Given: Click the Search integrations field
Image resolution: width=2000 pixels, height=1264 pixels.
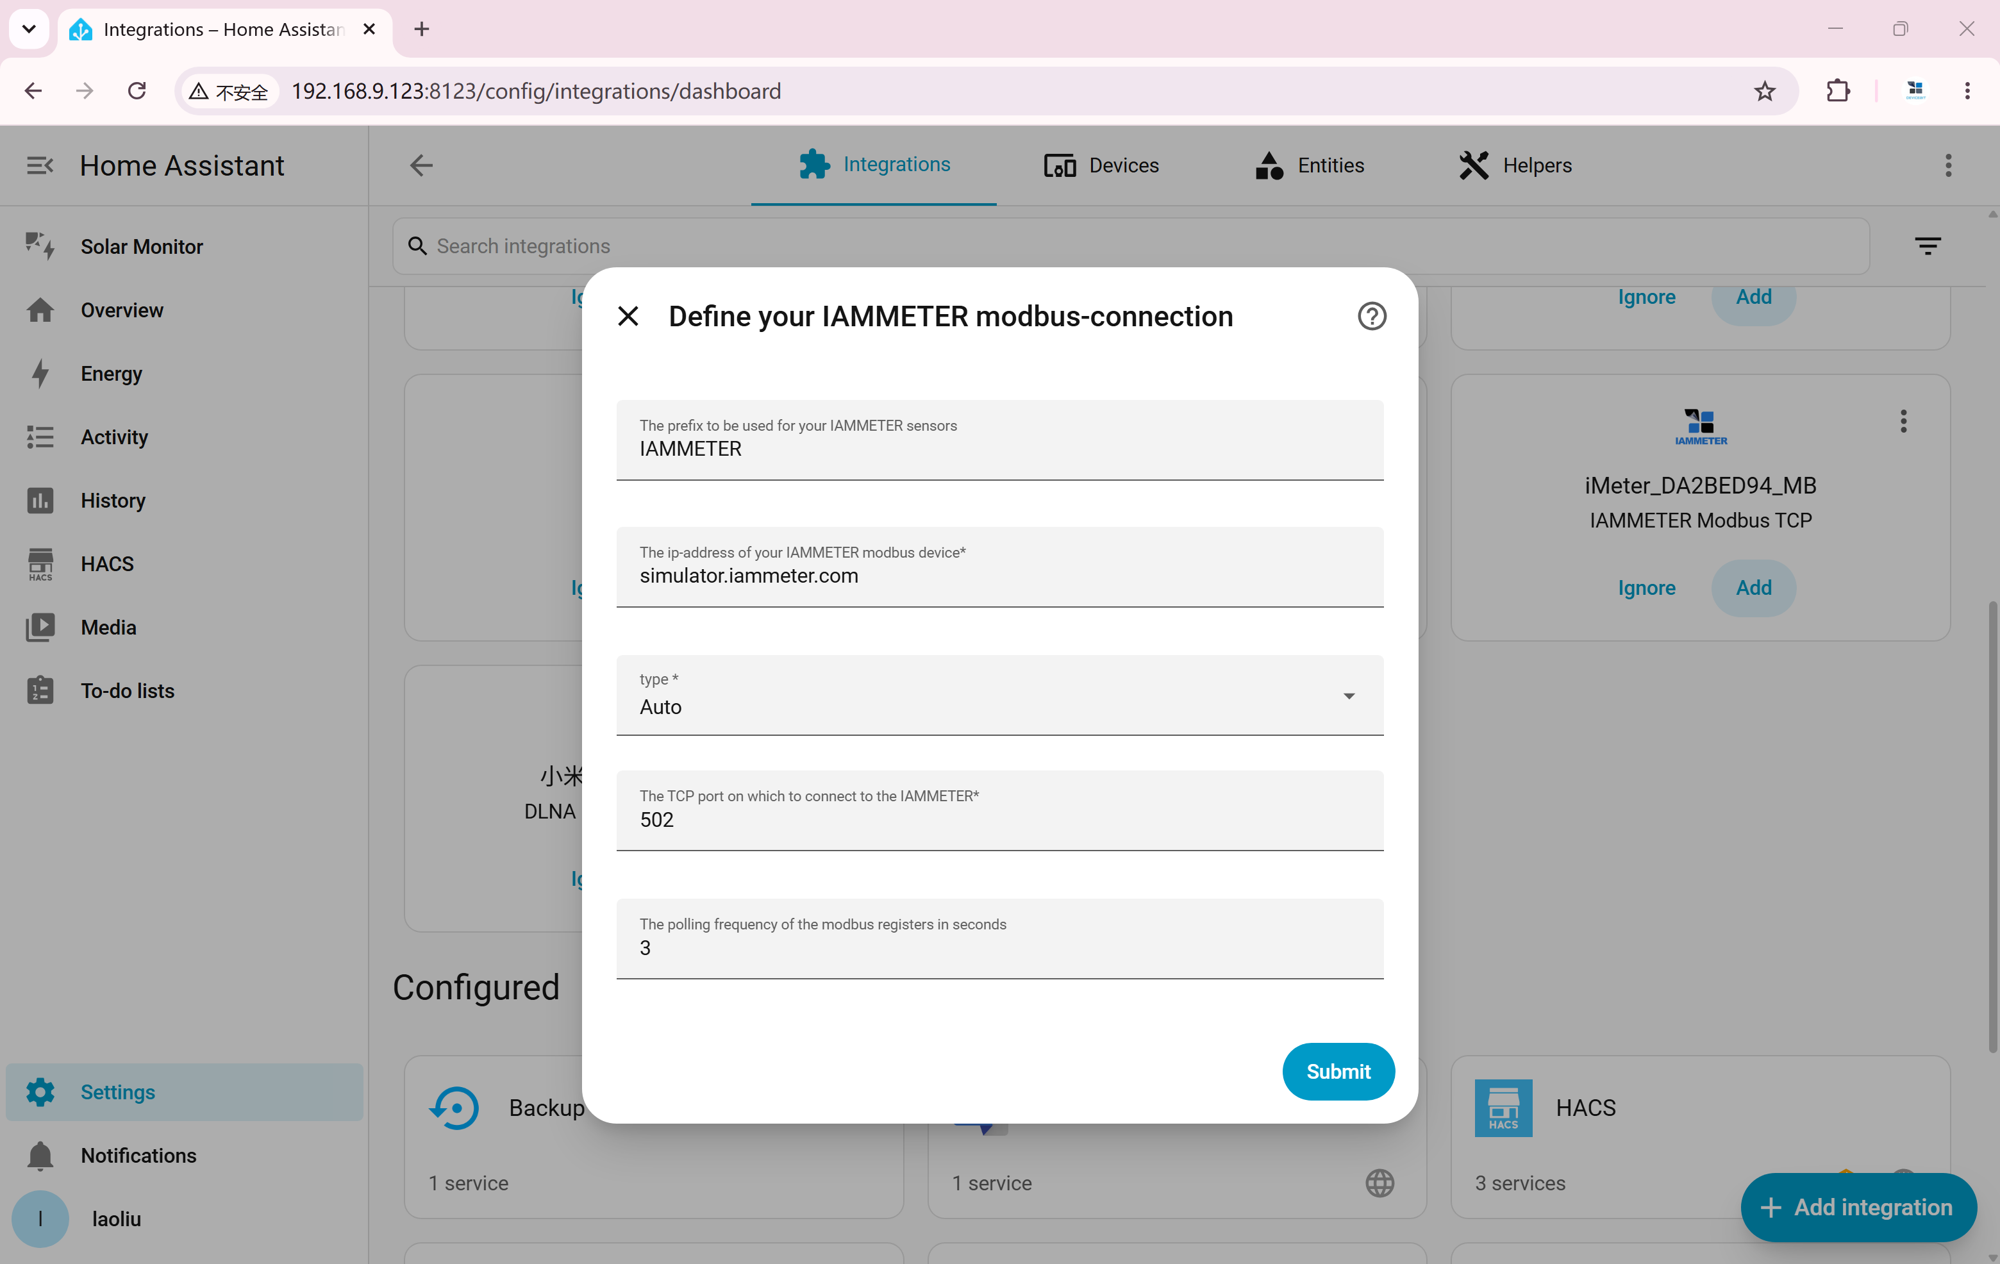Looking at the screenshot, I should pyautogui.click(x=1130, y=246).
